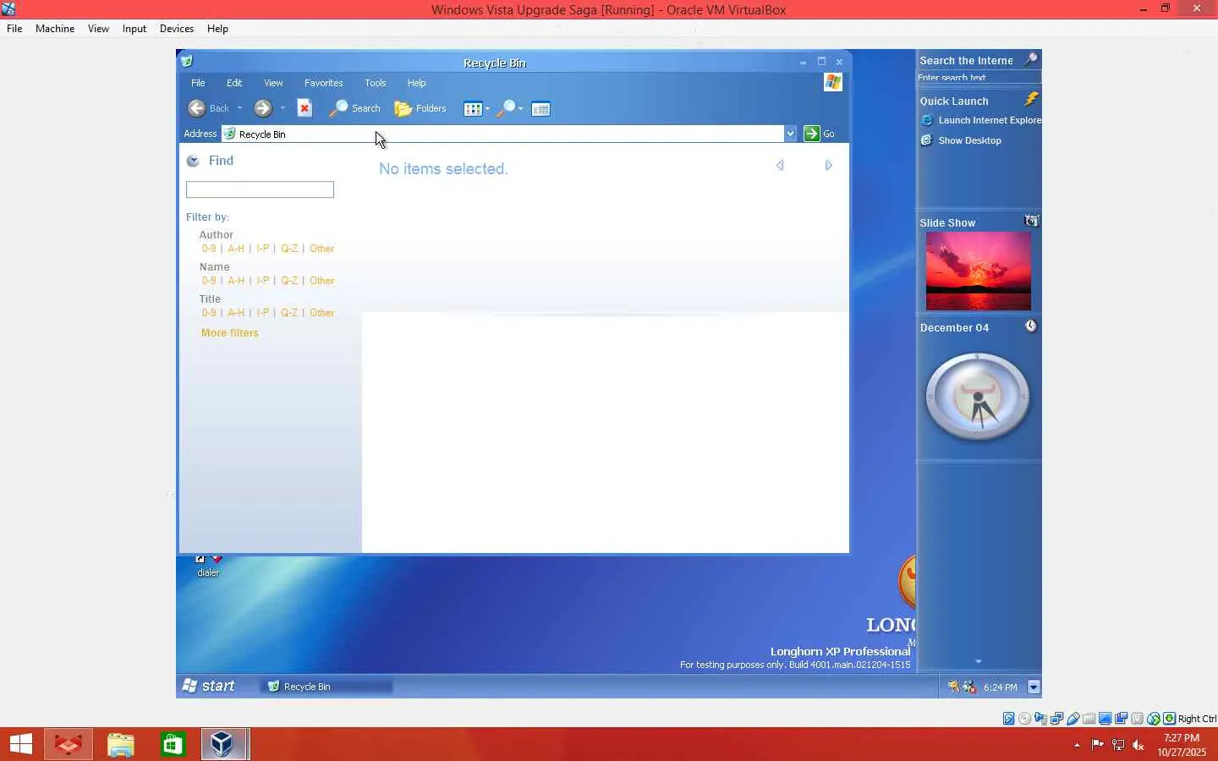Expand the Address bar dropdown

pyautogui.click(x=790, y=134)
